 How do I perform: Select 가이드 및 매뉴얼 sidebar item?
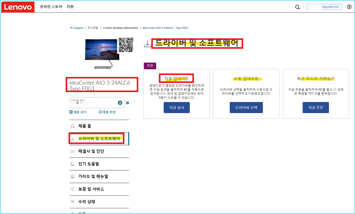[x=99, y=176]
